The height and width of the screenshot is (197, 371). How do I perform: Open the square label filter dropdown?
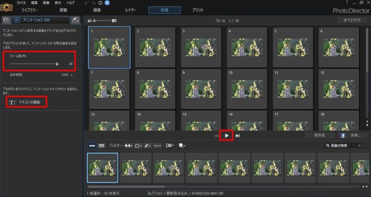tap(138, 146)
